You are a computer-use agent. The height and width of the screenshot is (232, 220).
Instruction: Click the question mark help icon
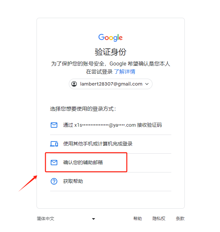pos(54,181)
